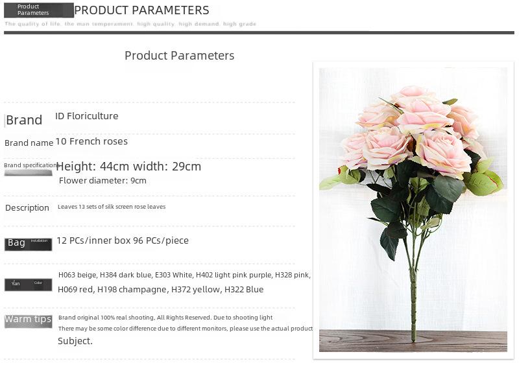Click the Yan Color dark label badge
The width and height of the screenshot is (519, 374).
28,285
